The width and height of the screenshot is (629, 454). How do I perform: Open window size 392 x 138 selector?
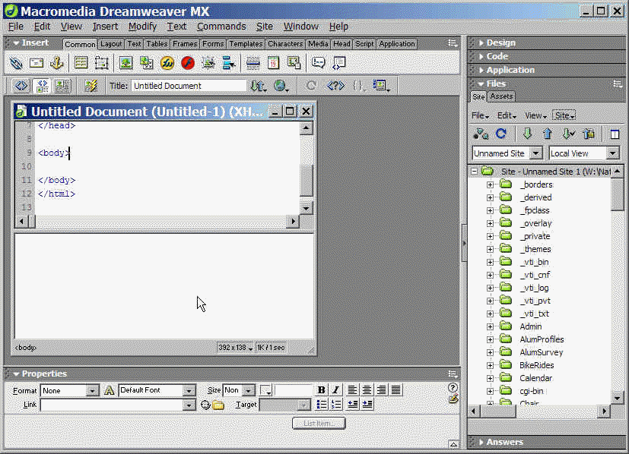coord(236,348)
